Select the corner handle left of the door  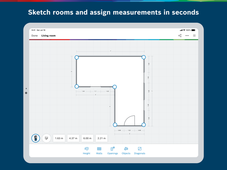pos(115,125)
